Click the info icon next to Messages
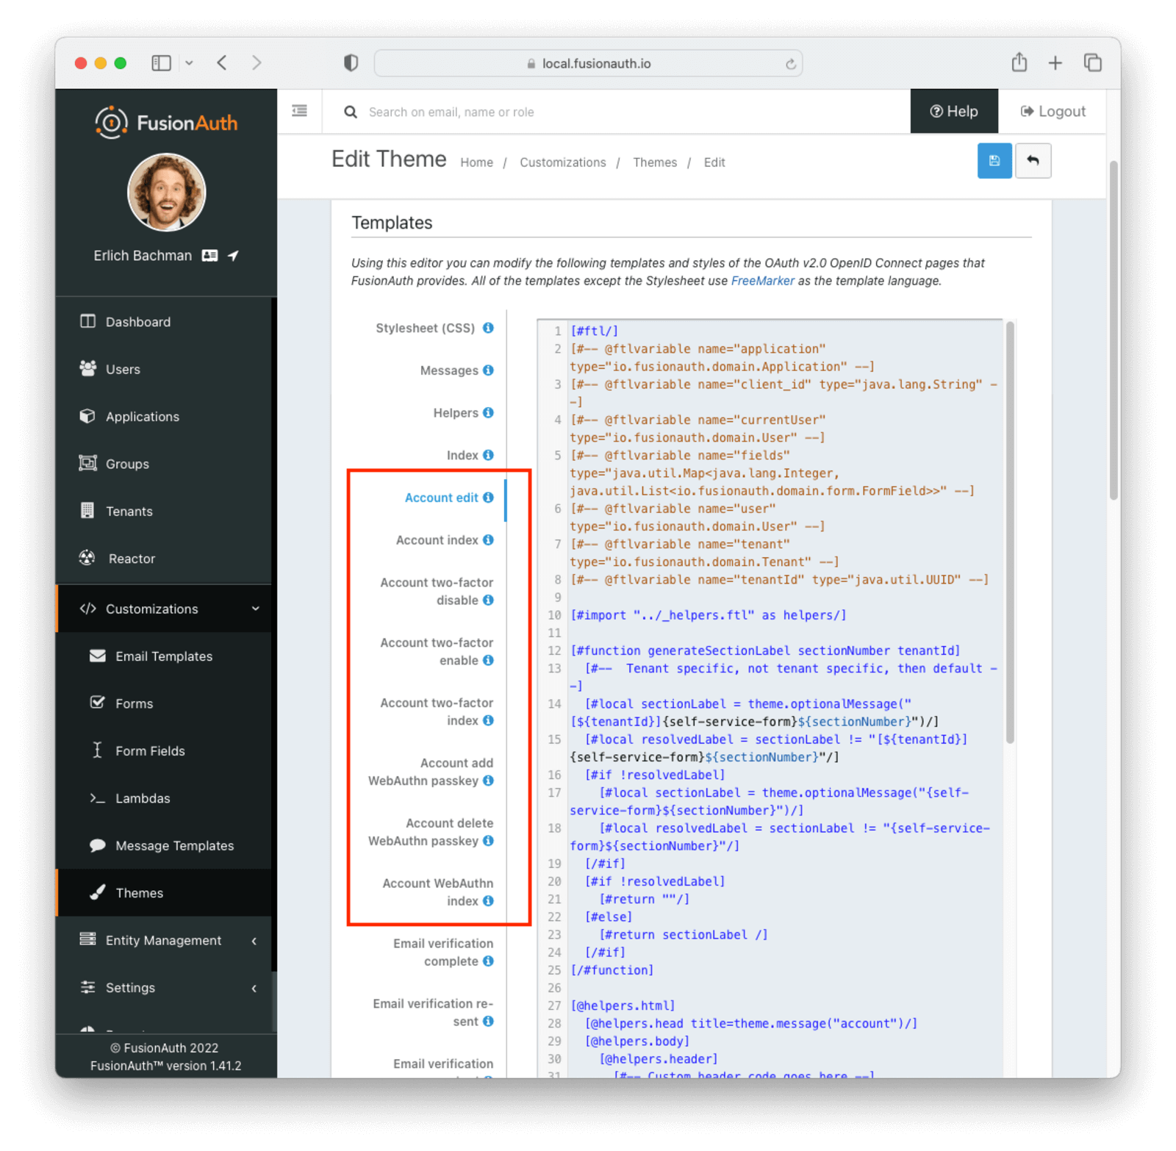Screen dimensions: 1176x1151 click(488, 370)
